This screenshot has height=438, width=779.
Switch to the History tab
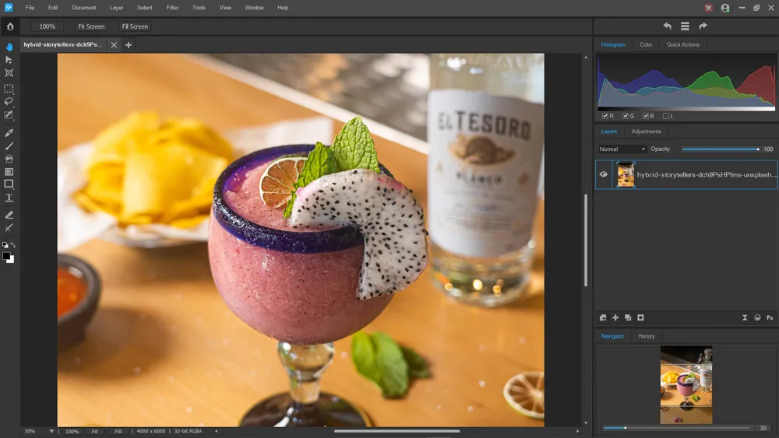647,336
